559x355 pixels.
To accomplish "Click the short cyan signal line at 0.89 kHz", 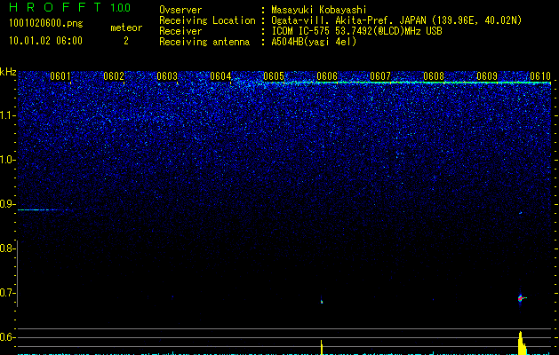I will (43, 209).
